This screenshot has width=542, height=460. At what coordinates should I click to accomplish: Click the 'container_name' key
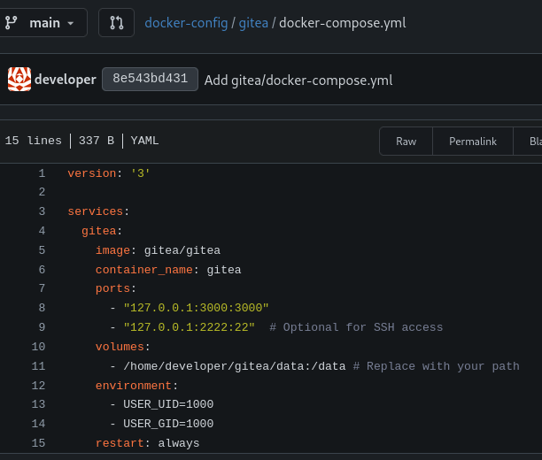pos(143,270)
